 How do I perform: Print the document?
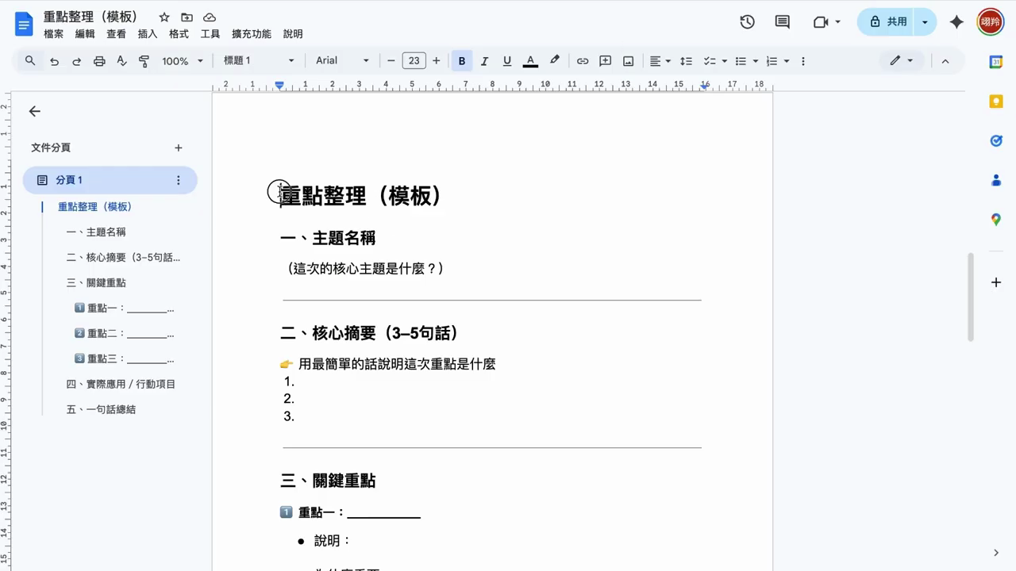(x=99, y=61)
